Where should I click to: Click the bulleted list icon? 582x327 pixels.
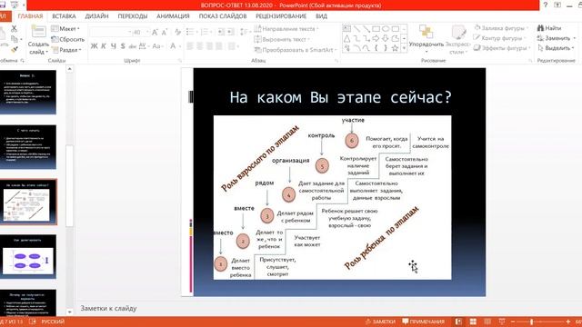(x=190, y=33)
